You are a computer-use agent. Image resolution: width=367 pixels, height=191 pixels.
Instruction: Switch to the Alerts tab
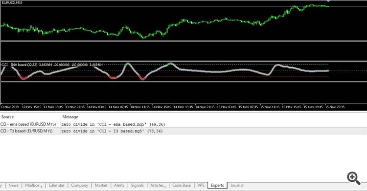click(x=119, y=186)
